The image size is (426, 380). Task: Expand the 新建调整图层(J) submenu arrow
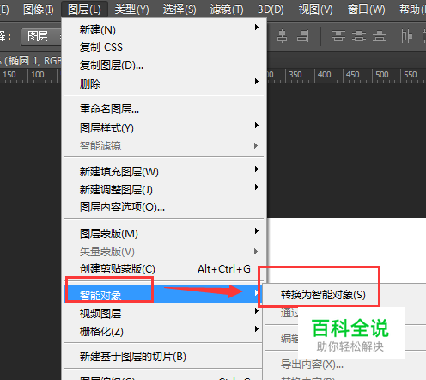257,187
